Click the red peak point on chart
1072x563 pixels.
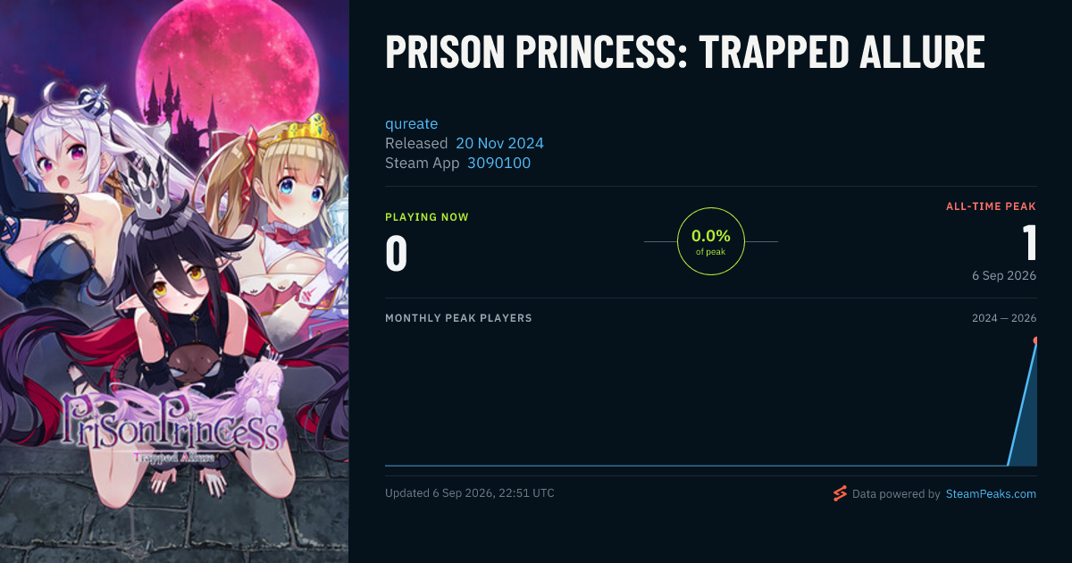(1035, 340)
